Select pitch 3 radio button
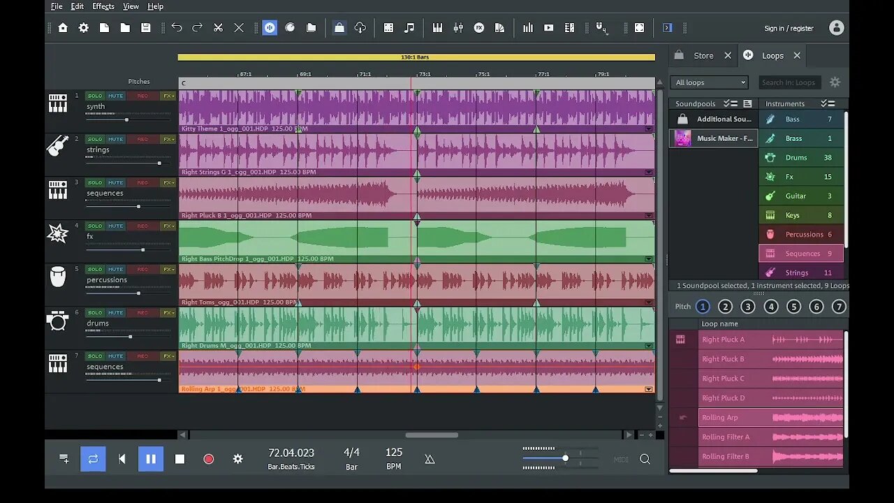The width and height of the screenshot is (894, 503). pyautogui.click(x=748, y=307)
